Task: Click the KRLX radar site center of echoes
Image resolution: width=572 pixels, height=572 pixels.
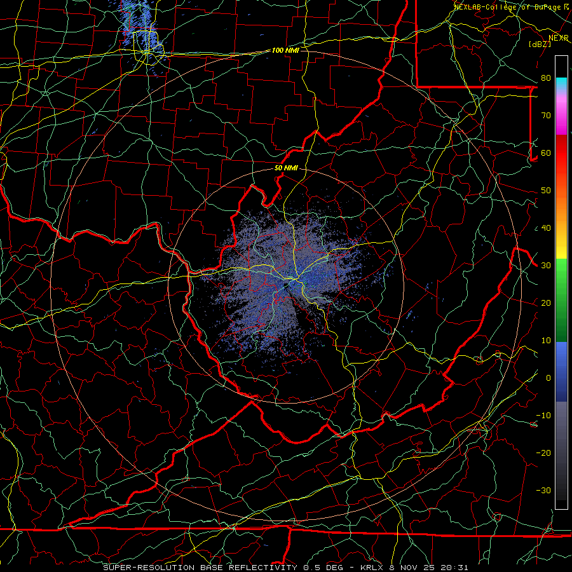Action: pyautogui.click(x=287, y=285)
